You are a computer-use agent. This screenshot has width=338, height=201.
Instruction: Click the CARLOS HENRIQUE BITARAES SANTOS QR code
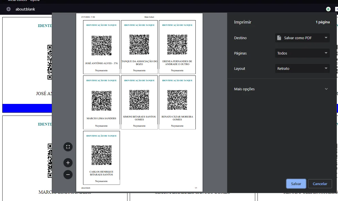(101, 155)
